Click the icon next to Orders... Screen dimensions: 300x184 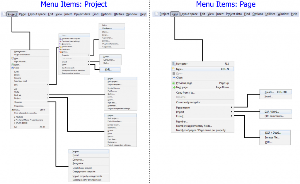pyautogui.click(x=60, y=52)
